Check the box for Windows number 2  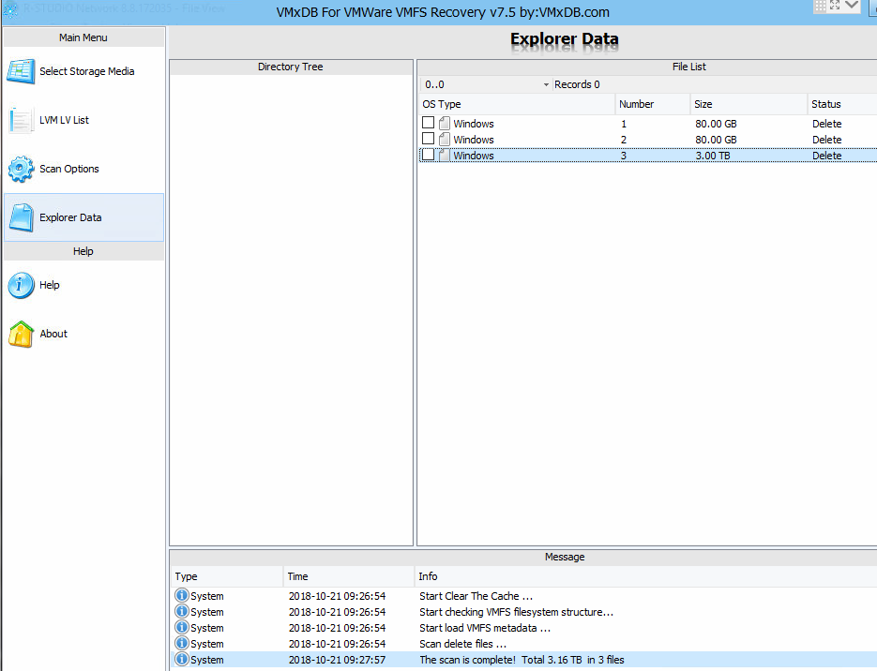(x=428, y=139)
